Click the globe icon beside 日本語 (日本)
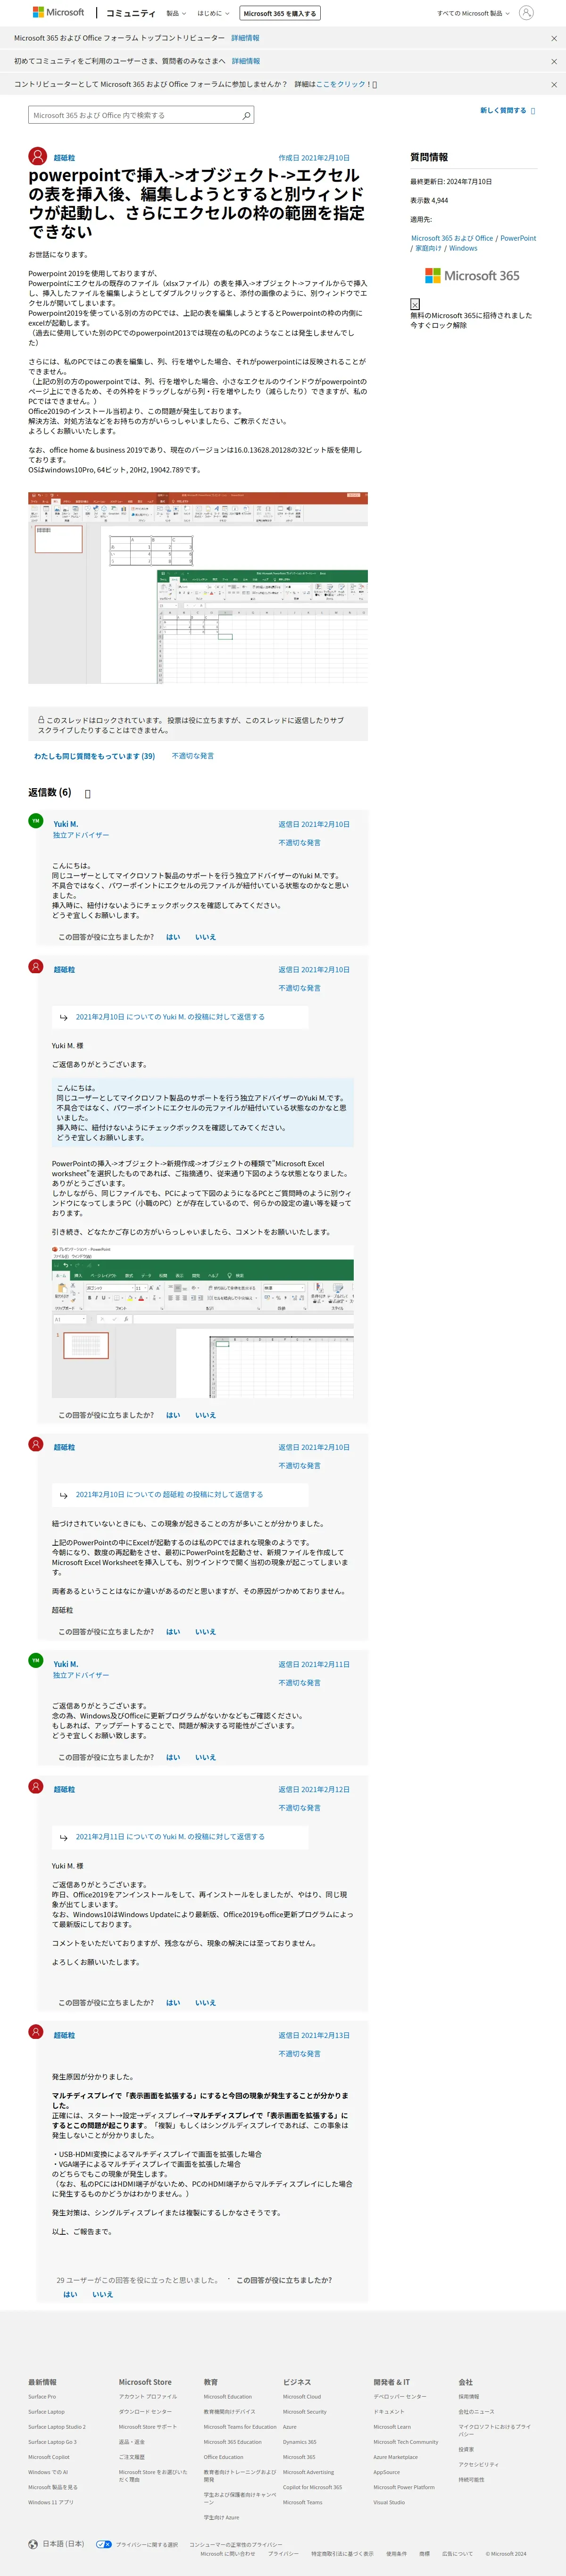The width and height of the screenshot is (566, 2576). (x=34, y=2543)
